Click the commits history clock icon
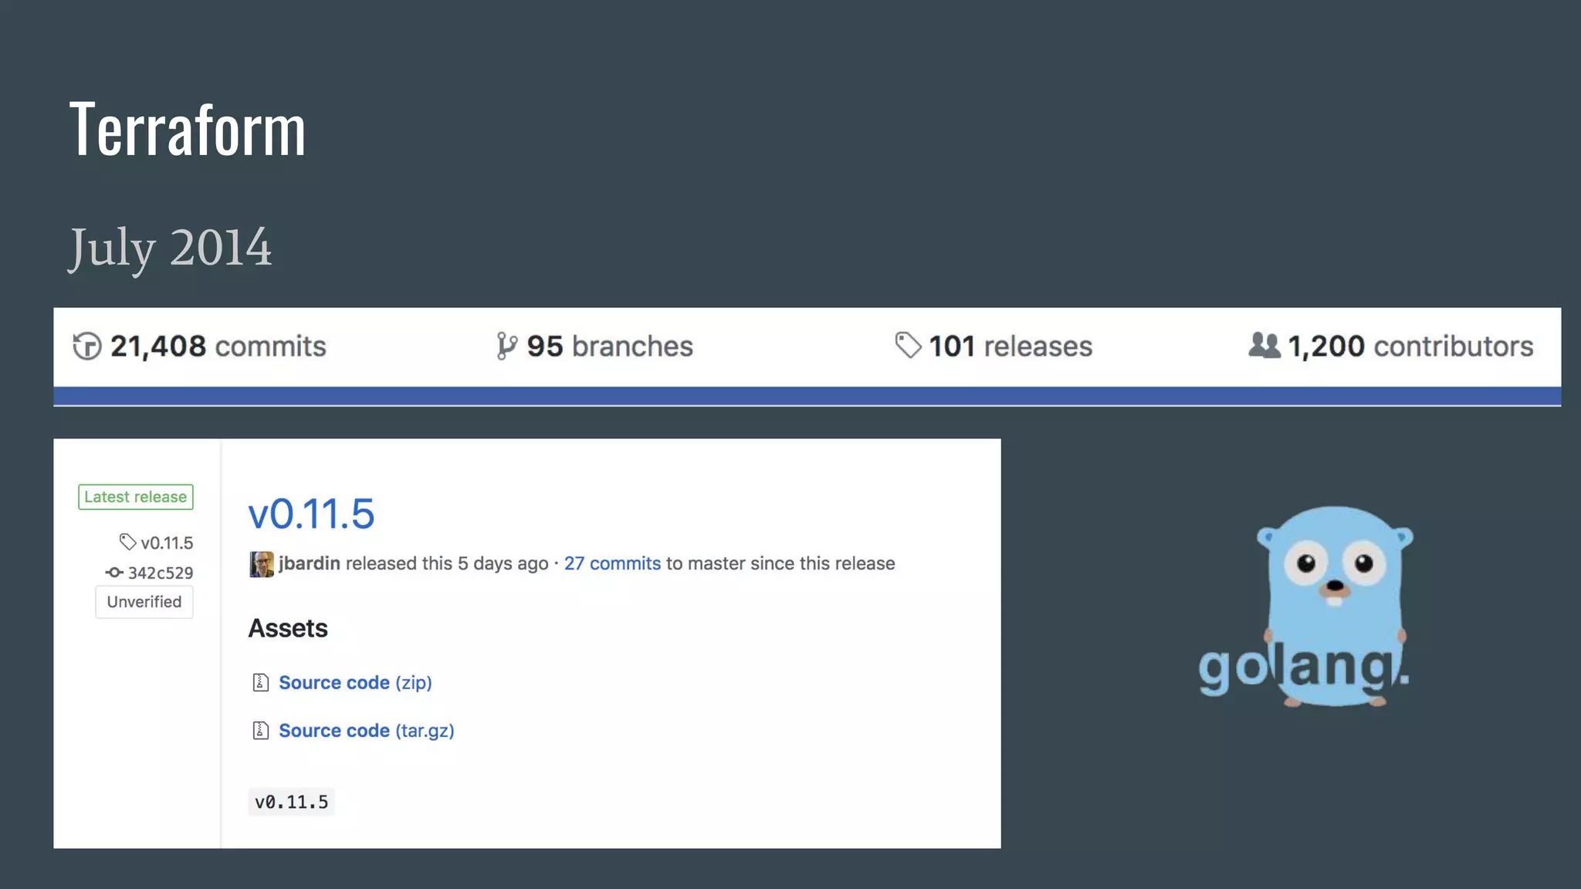Image resolution: width=1581 pixels, height=889 pixels. click(x=87, y=346)
